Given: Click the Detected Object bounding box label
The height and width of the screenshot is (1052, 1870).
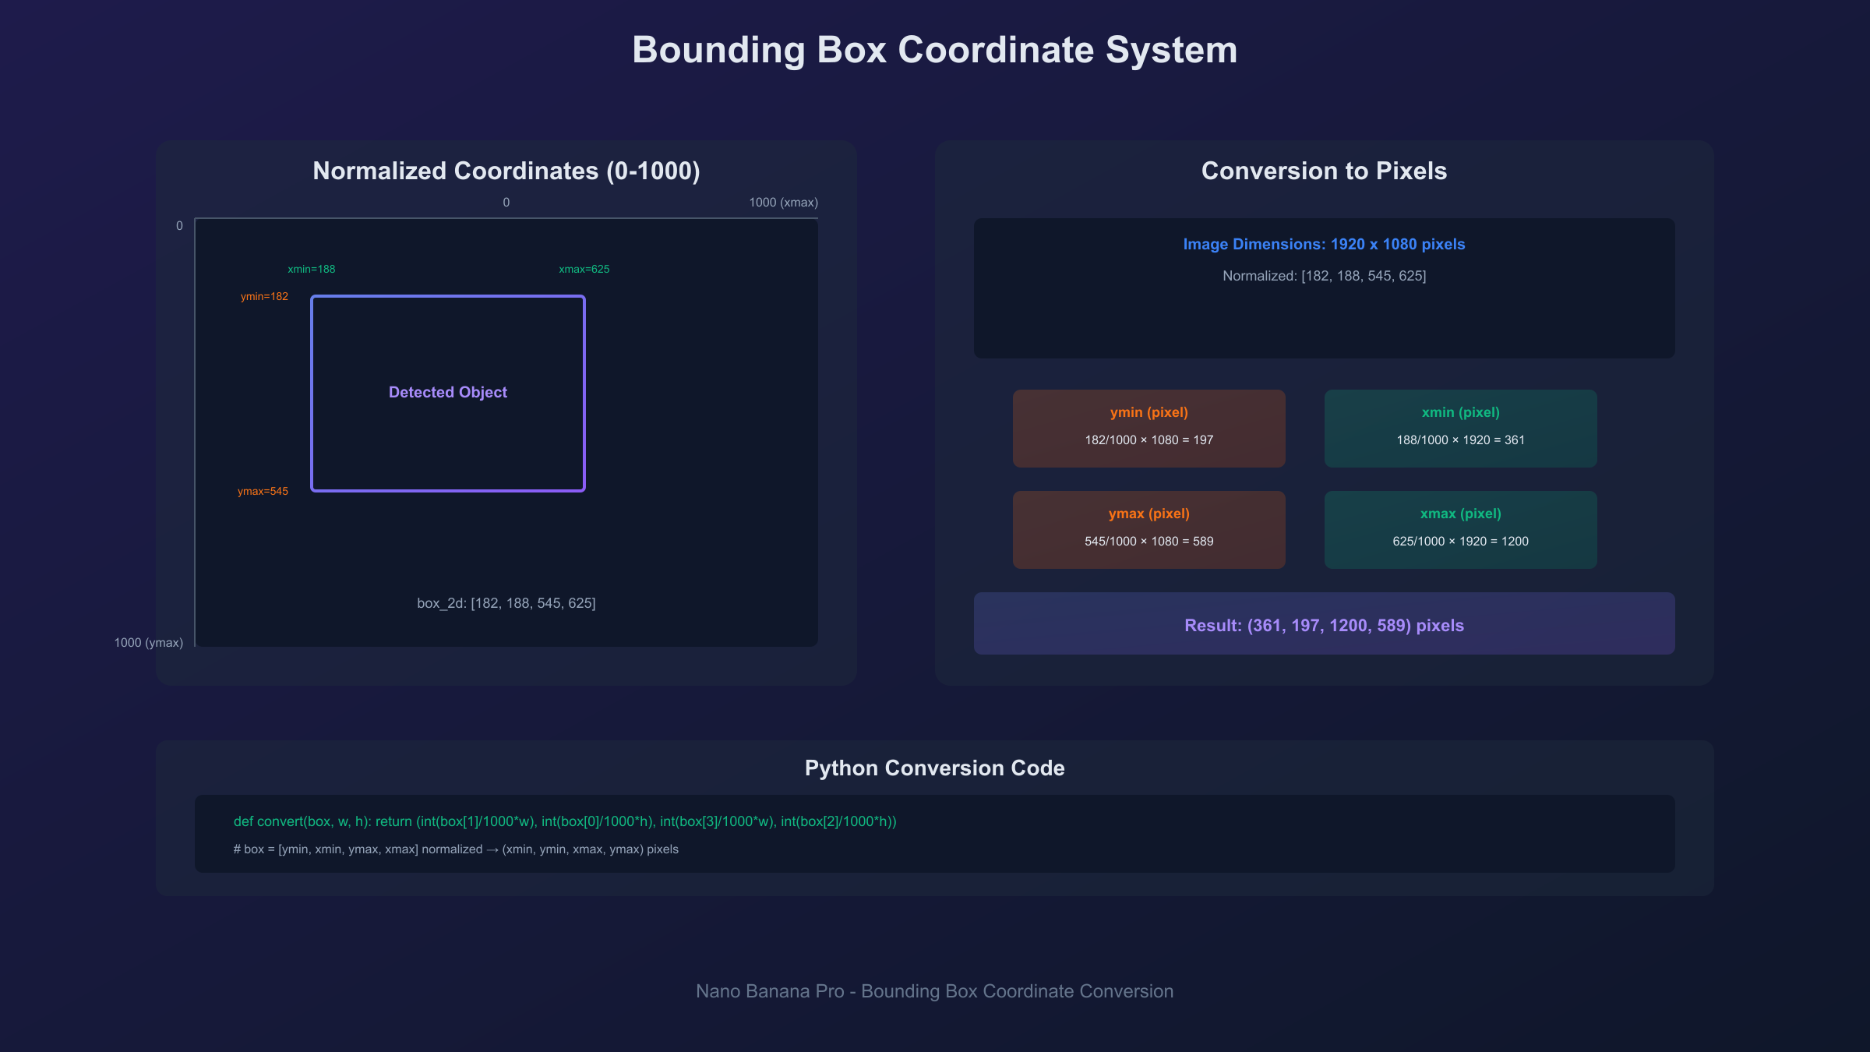Looking at the screenshot, I should (x=447, y=392).
